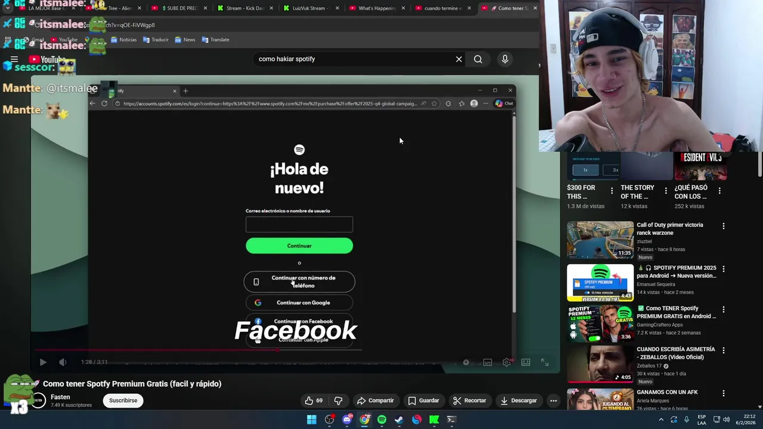This screenshot has width=763, height=429.
Task: Open the CUANDO ESCRIBÍA ASIMETRÍA video thumbnail
Action: (600, 364)
